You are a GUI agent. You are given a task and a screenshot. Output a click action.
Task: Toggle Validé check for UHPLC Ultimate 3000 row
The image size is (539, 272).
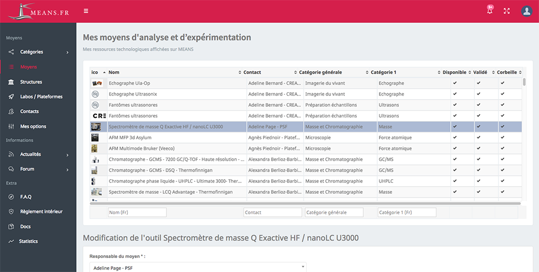coord(479,181)
